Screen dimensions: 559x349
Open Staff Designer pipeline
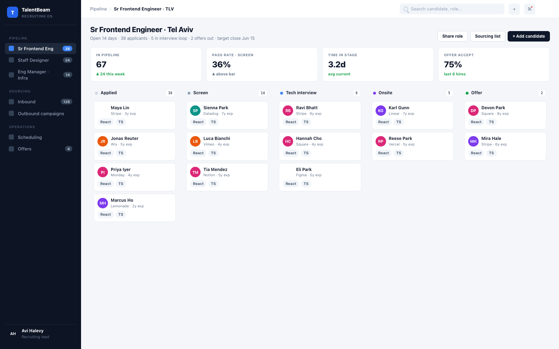pyautogui.click(x=41, y=60)
